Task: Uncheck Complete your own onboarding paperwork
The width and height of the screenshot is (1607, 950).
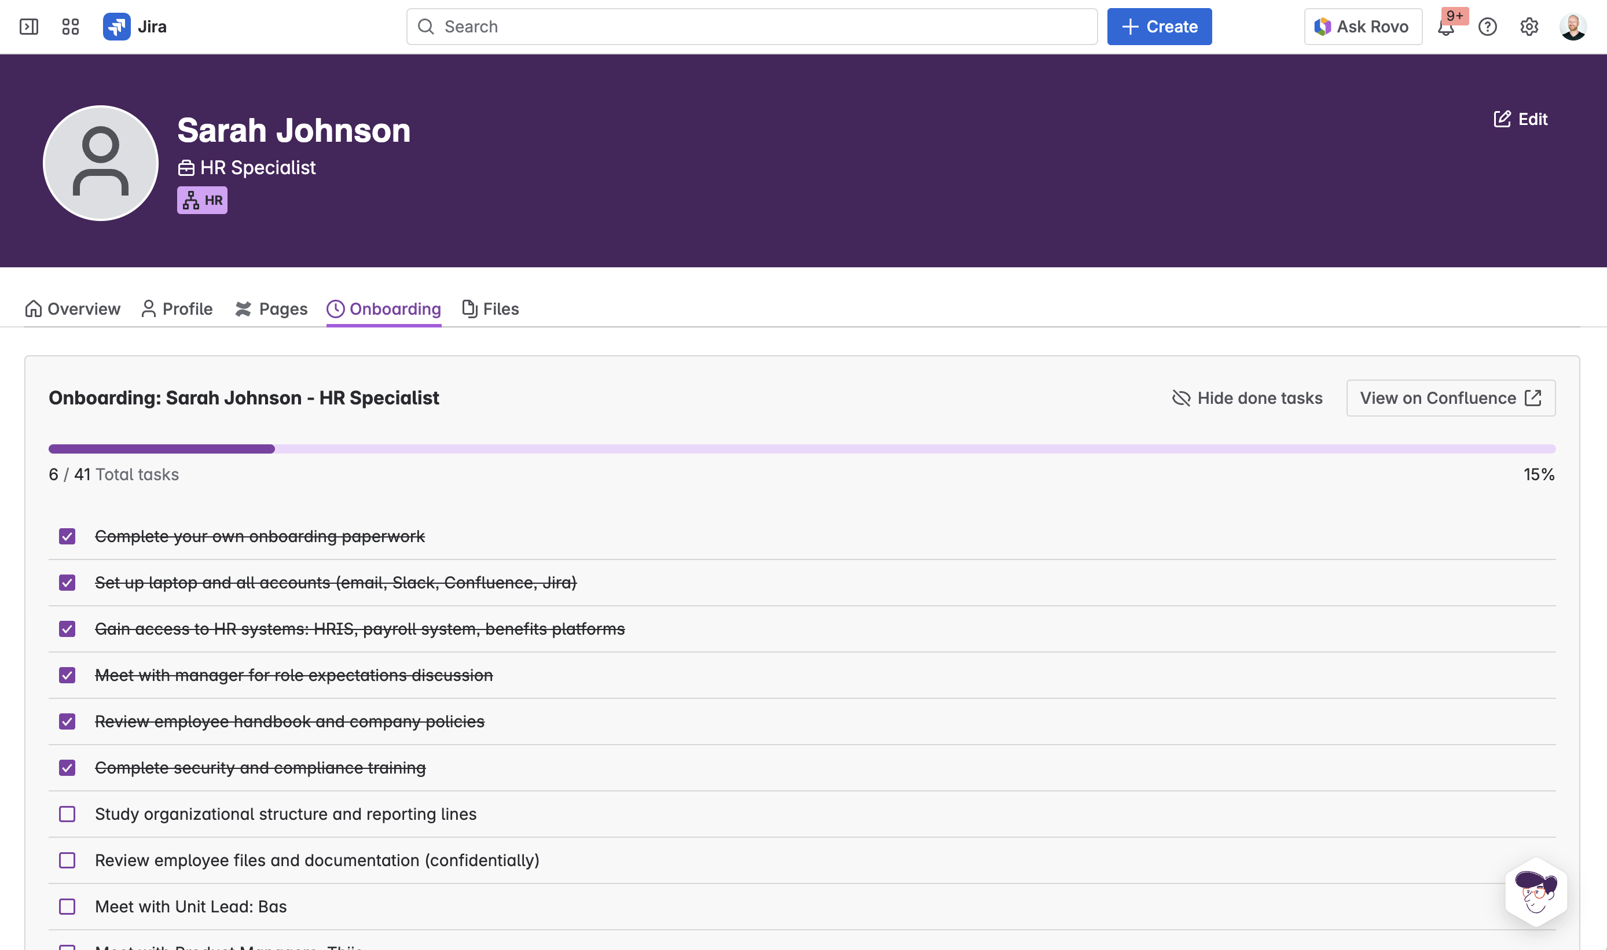Action: tap(67, 536)
